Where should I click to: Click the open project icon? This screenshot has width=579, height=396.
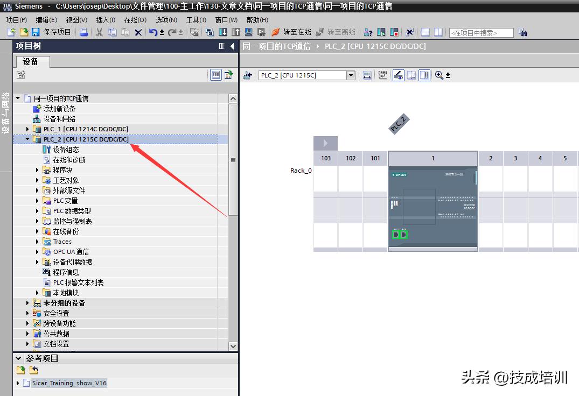click(x=24, y=32)
